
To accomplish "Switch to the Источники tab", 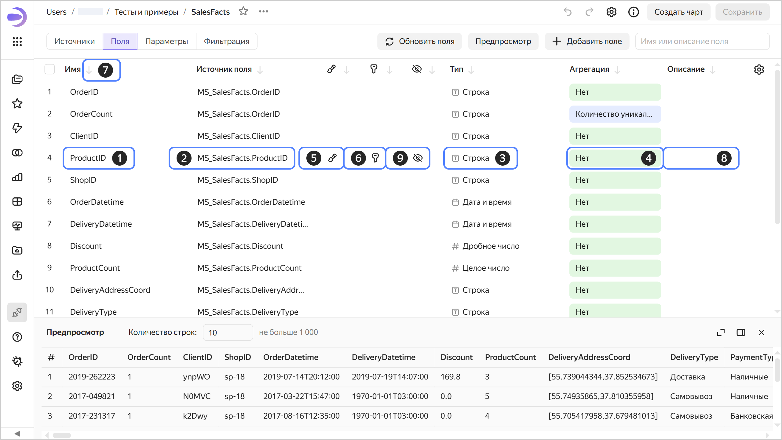I will (75, 41).
